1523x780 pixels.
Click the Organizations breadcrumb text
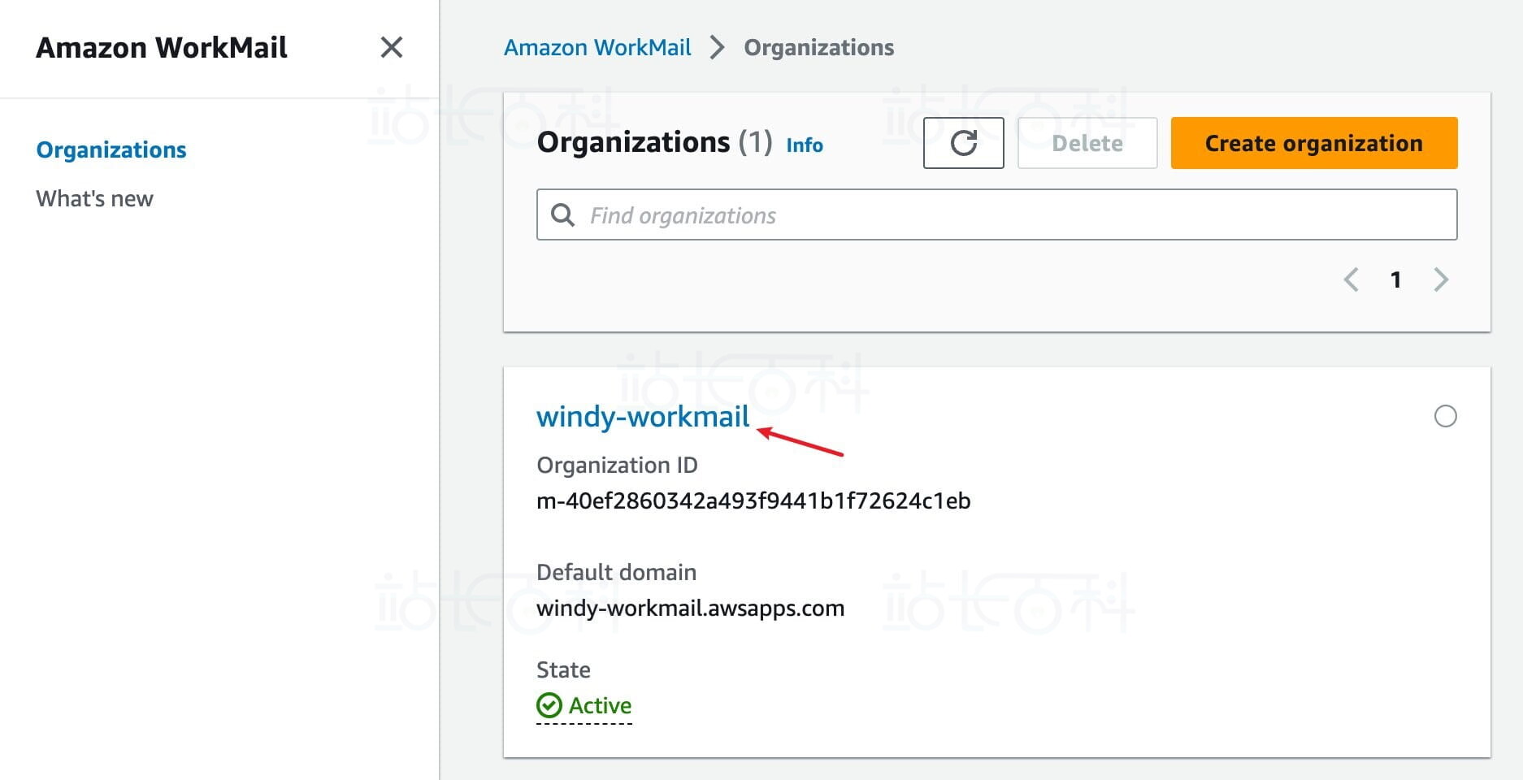(818, 47)
